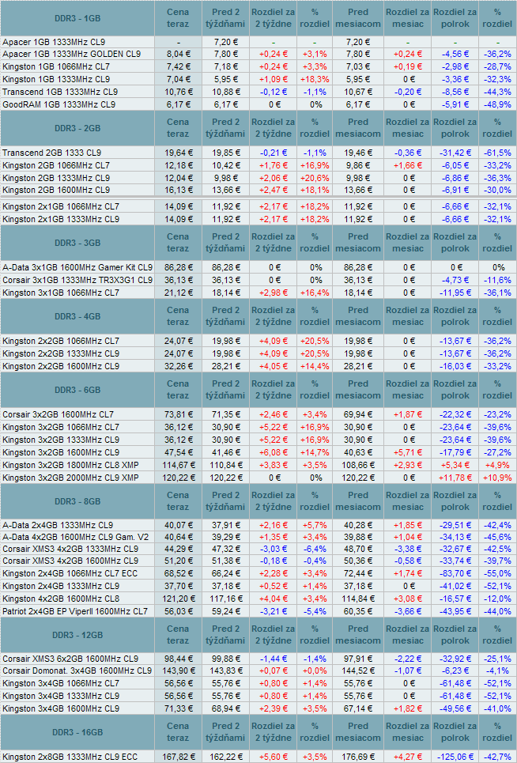Image resolution: width=517 pixels, height=763 pixels.
Task: Click the +20,6% cell for Kingston 2GB 1333MHz
Action: coord(315,178)
